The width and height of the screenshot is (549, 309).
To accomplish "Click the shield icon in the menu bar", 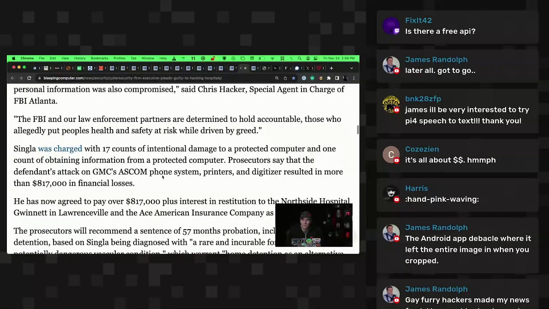I will point(224,58).
